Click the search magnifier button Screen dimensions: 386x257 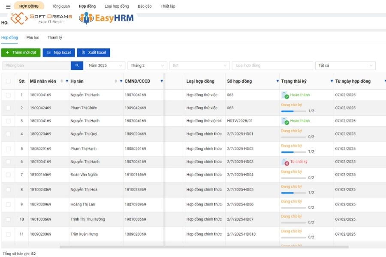point(77,66)
